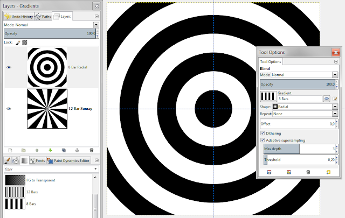Select the 8 Bar Radial layer thumbnail

click(x=47, y=67)
